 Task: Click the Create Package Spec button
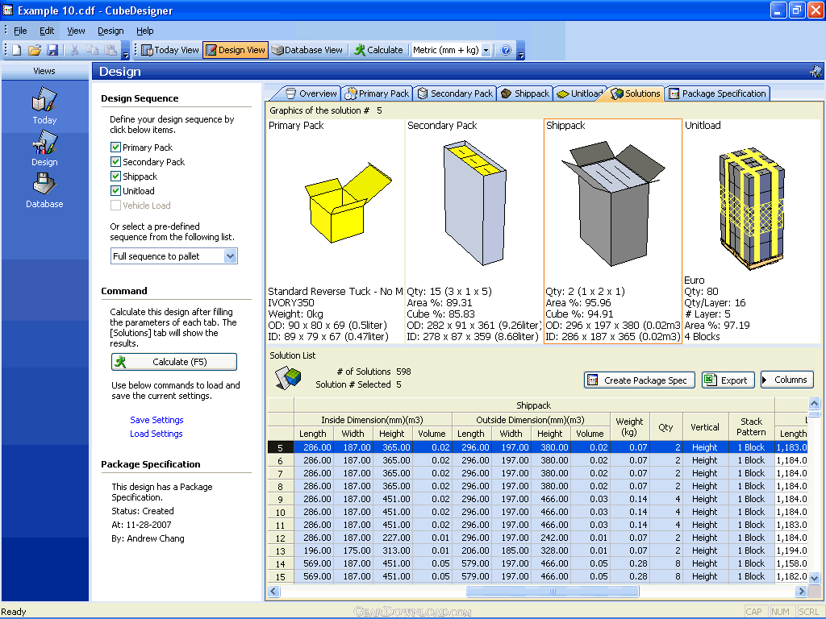click(x=640, y=380)
